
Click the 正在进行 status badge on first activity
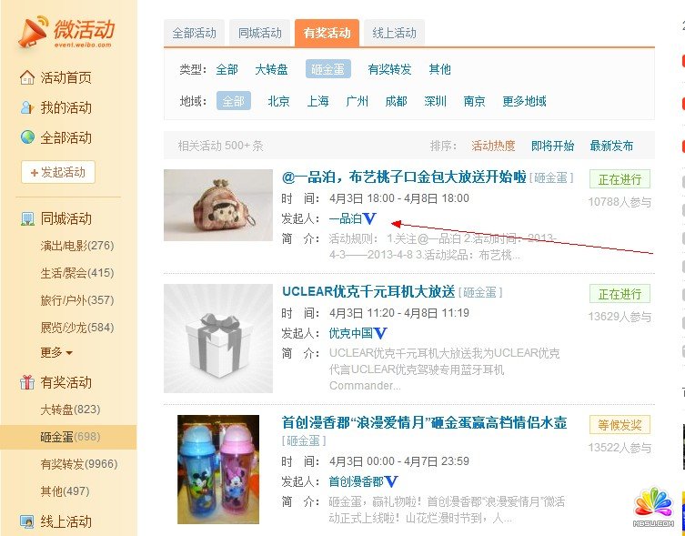click(620, 179)
